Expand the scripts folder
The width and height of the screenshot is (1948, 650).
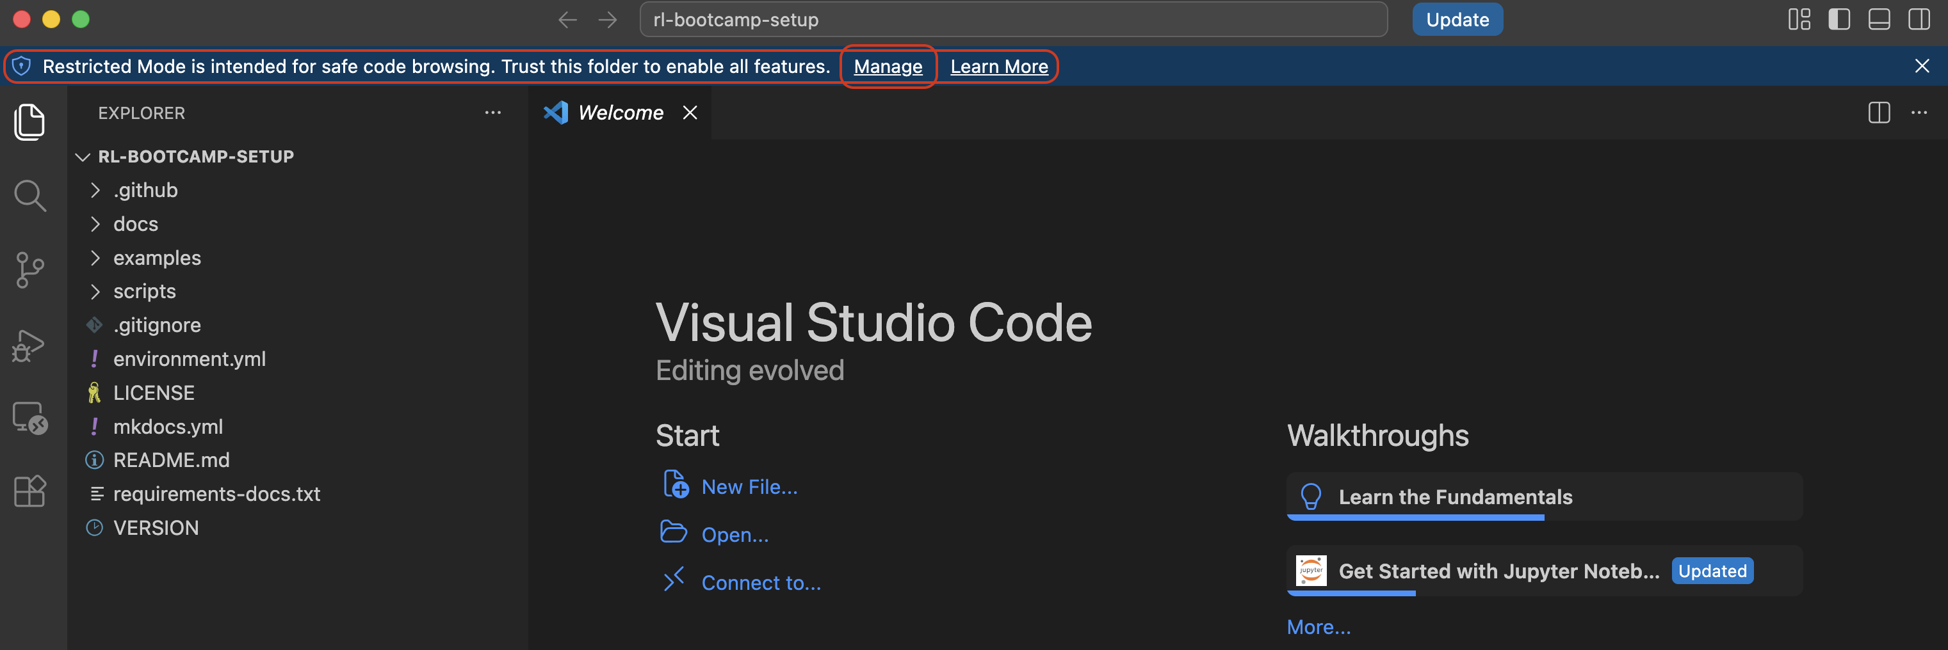95,292
